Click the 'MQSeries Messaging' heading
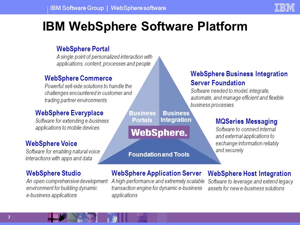The width and height of the screenshot is (300, 225). 247,122
